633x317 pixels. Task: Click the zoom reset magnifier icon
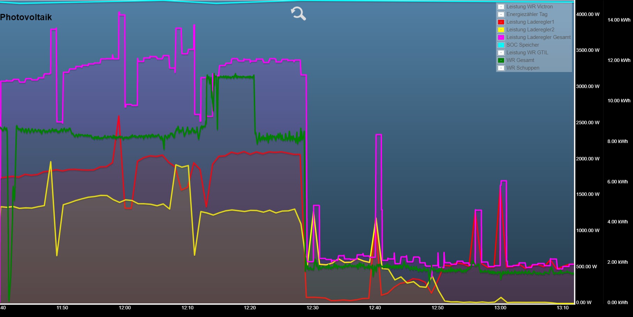pyautogui.click(x=298, y=14)
